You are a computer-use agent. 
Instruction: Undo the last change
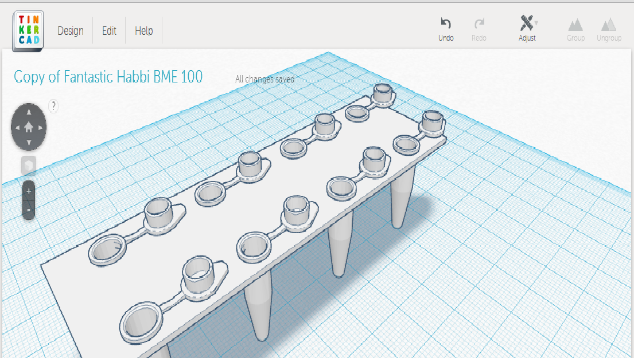point(446,24)
